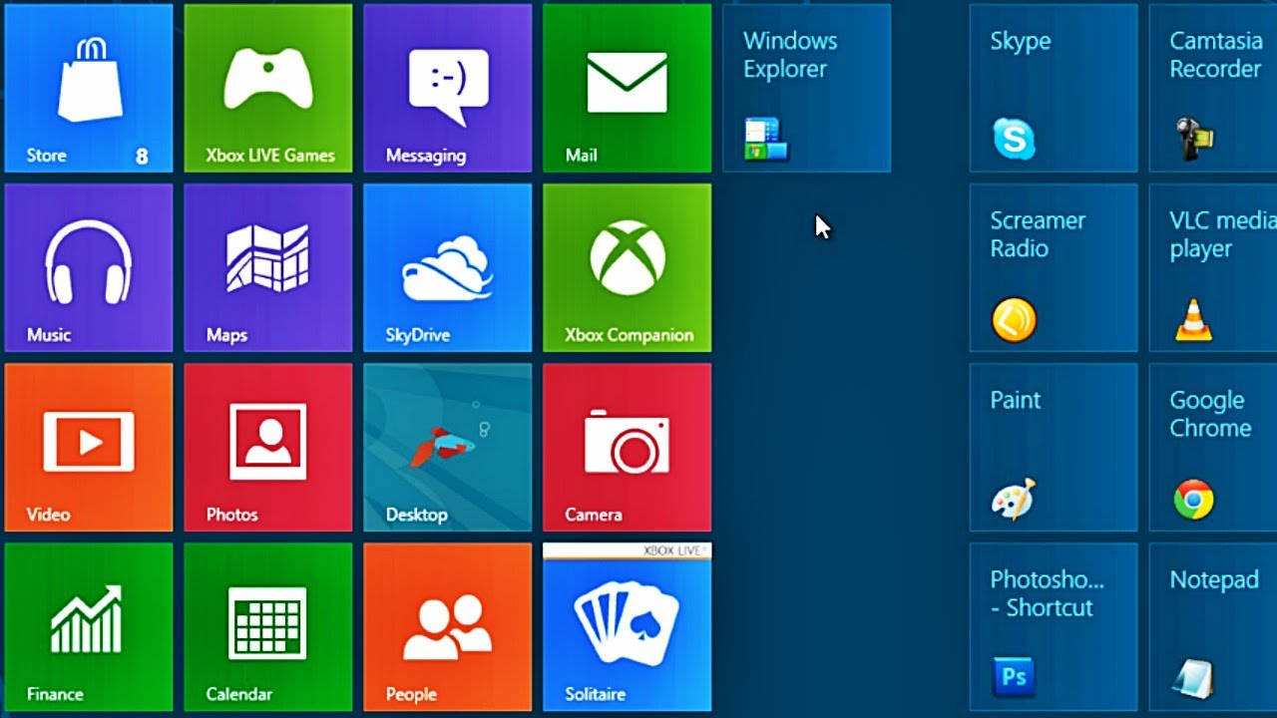Check Mail by clicking its tile

pyautogui.click(x=627, y=88)
